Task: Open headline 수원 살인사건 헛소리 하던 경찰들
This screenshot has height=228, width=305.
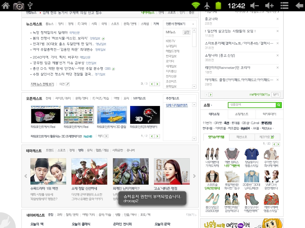Action: (63, 74)
